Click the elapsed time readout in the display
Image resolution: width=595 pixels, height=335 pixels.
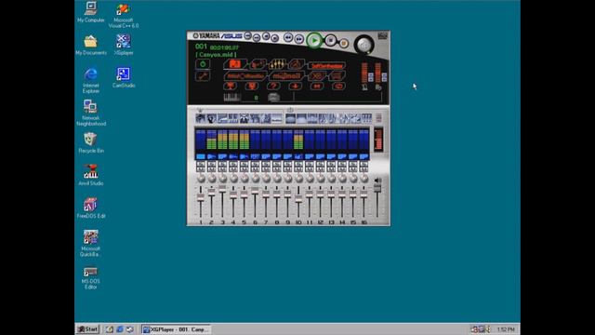[224, 47]
